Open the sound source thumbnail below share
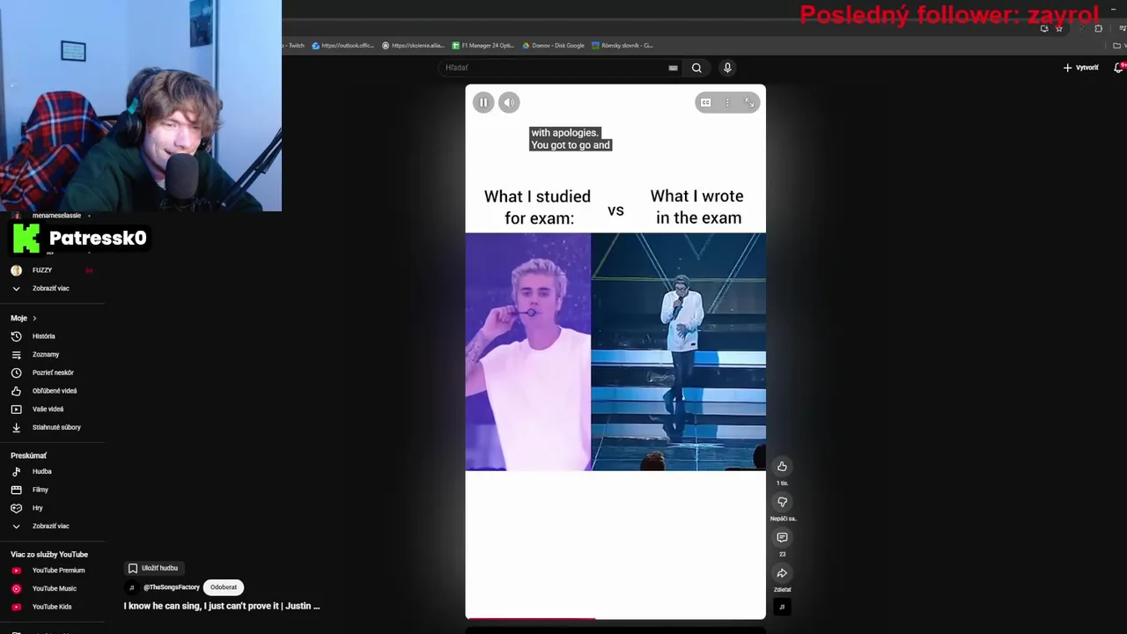The height and width of the screenshot is (634, 1127). [782, 607]
